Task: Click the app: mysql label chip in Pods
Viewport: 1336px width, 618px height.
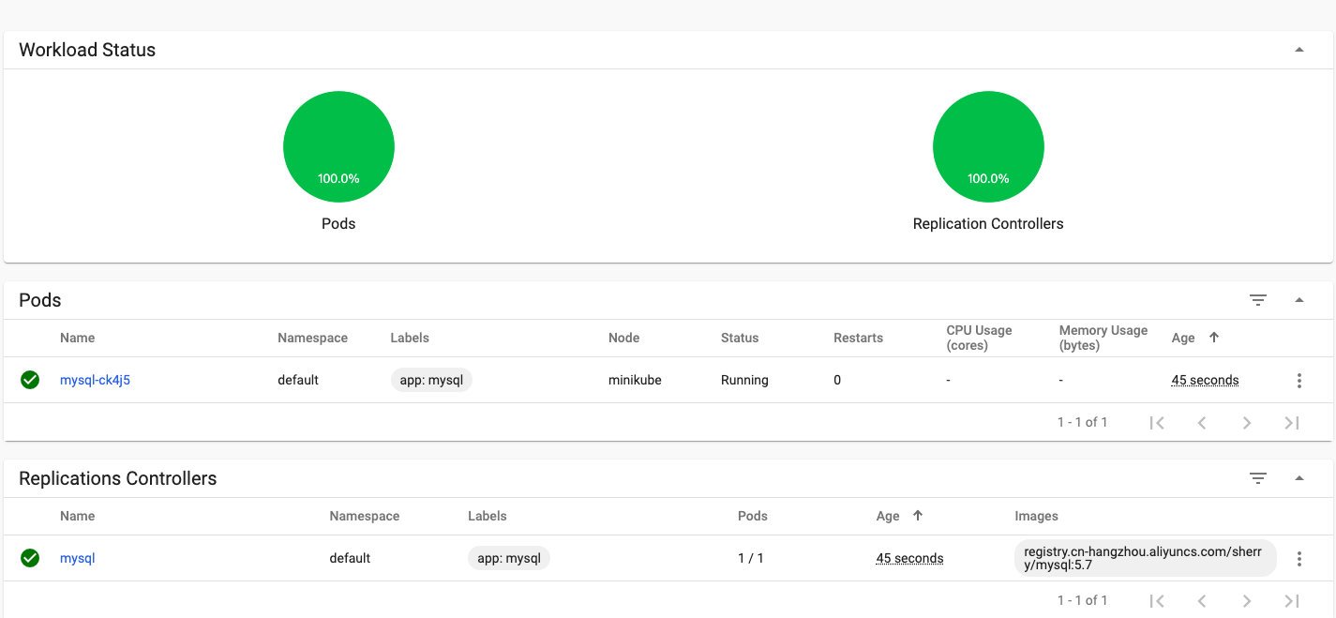Action: click(431, 380)
